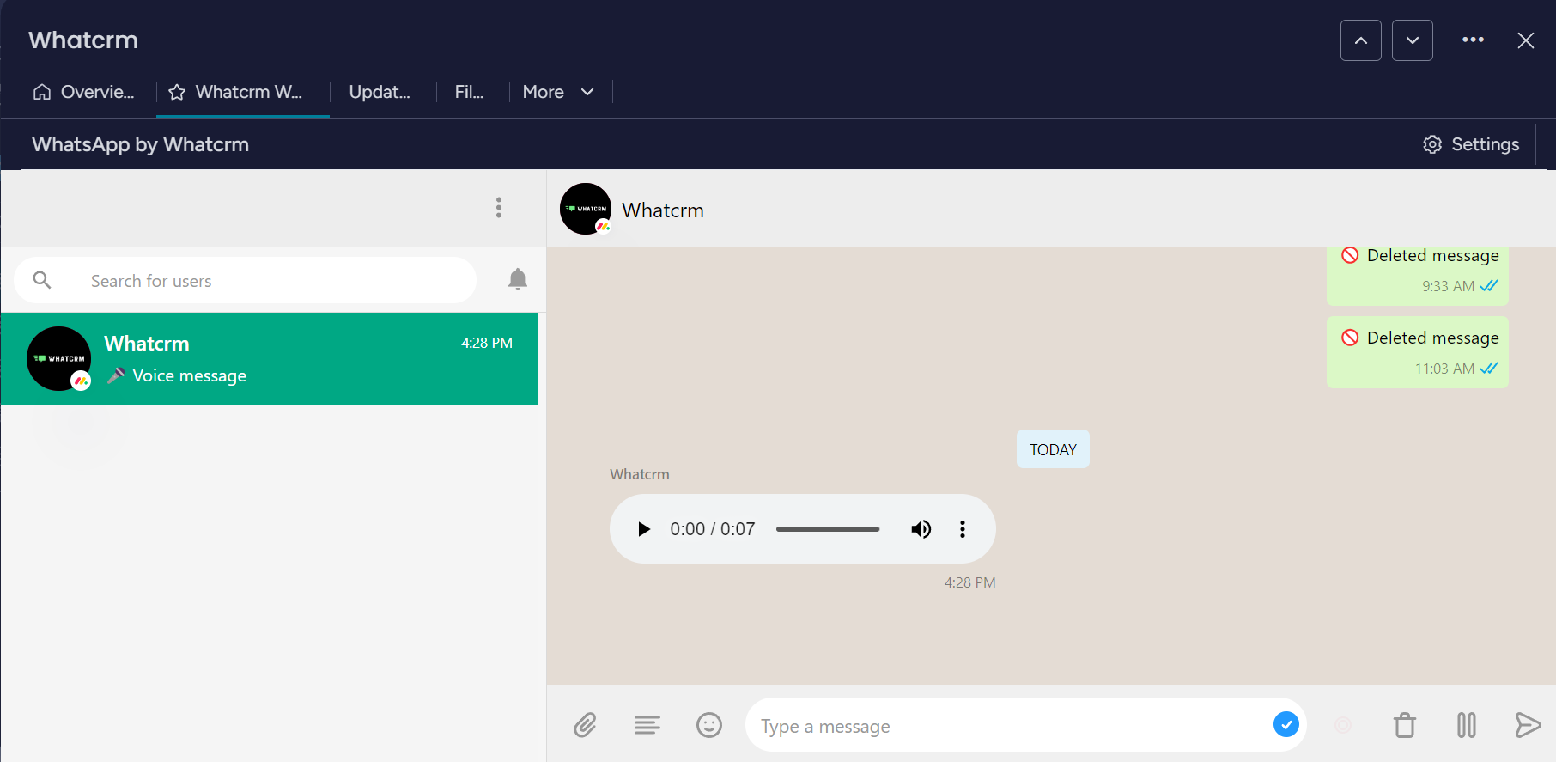The image size is (1556, 762).
Task: Click the notification bell icon
Action: pos(518,279)
